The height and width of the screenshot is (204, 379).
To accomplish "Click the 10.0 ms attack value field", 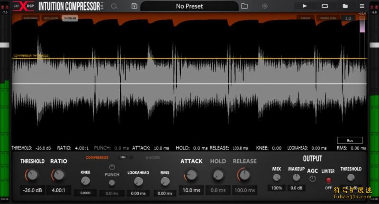I will point(191,190).
